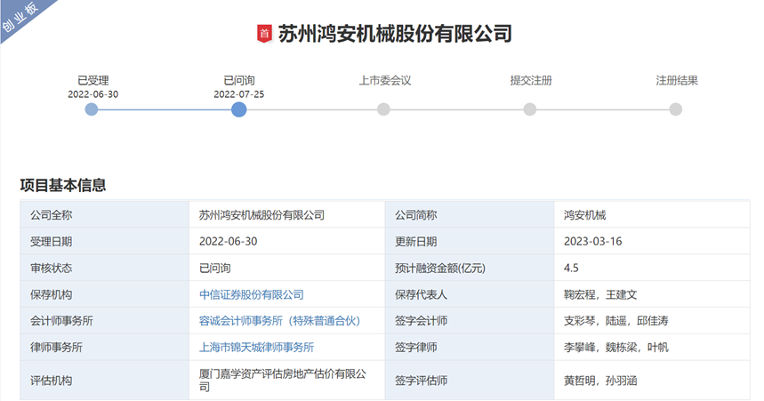Image resolution: width=764 pixels, height=401 pixels.
Task: Click the 更新日期 label cell
Action: 470,241
